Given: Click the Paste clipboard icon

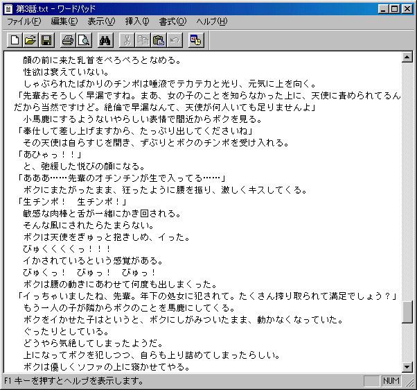Looking at the screenshot, I should (159, 40).
